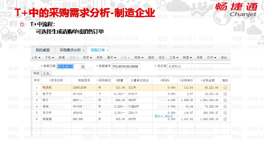Click the 存货名称 column header
The height and width of the screenshot is (148, 264).
coord(56,81)
